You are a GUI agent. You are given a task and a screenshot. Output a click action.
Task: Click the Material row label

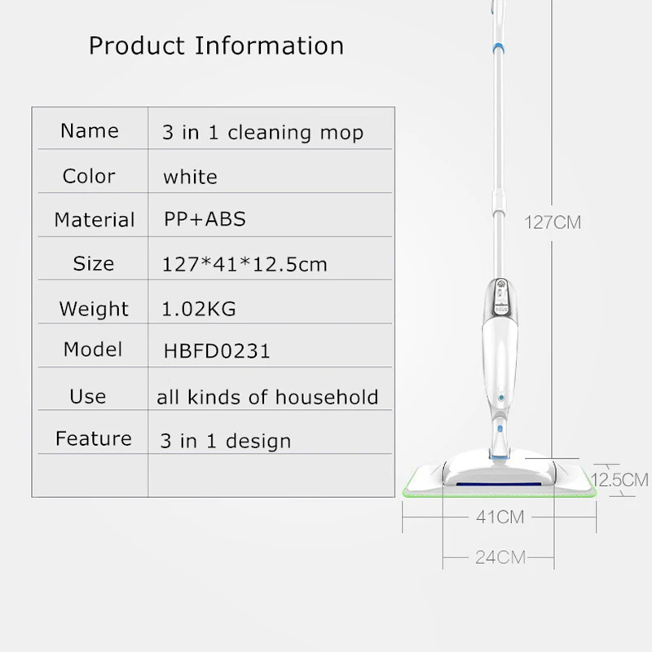click(x=95, y=219)
